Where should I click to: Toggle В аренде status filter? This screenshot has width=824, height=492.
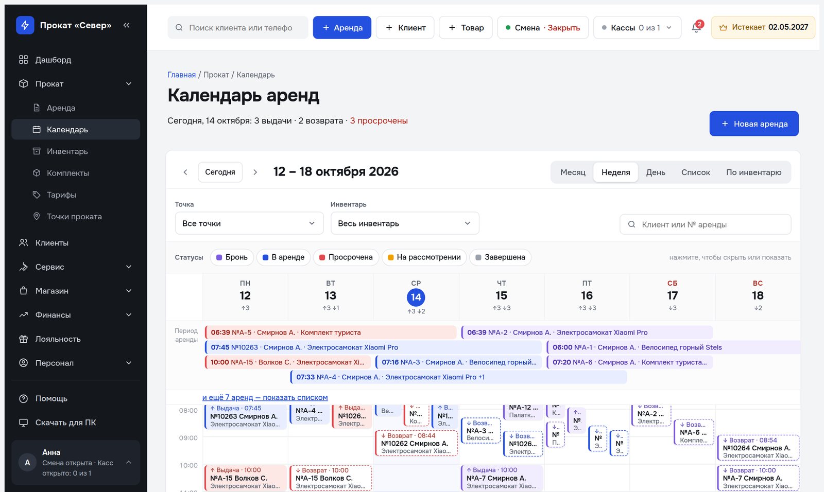point(283,257)
